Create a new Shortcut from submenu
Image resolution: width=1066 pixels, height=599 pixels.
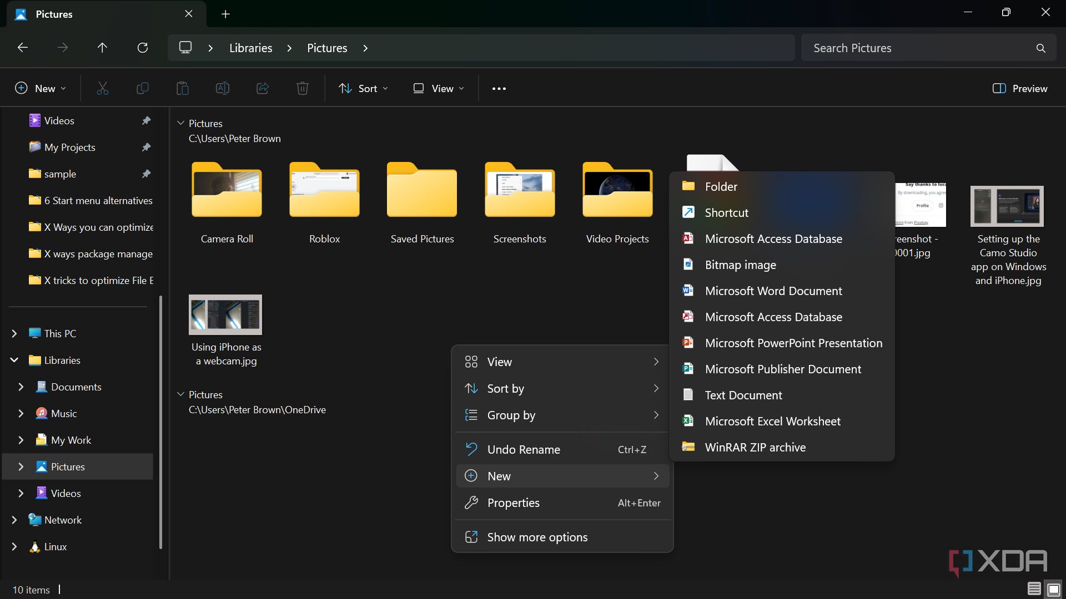[x=782, y=212]
